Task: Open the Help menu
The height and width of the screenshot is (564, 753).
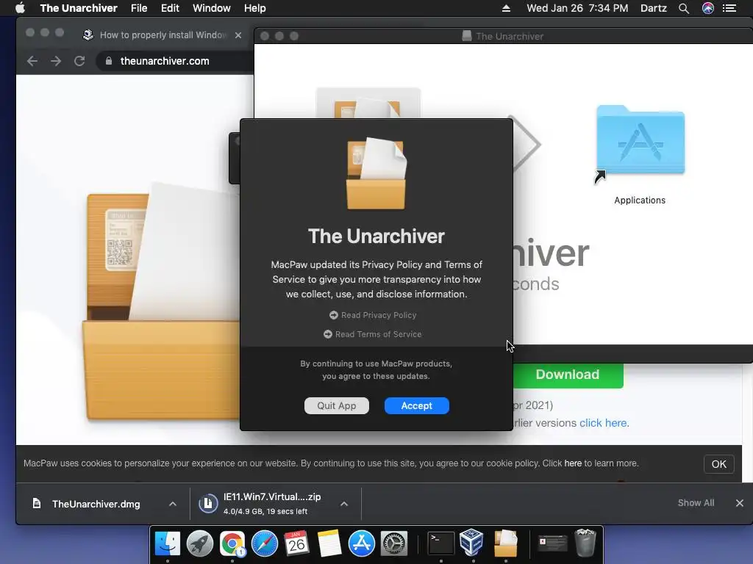Action: (x=254, y=8)
